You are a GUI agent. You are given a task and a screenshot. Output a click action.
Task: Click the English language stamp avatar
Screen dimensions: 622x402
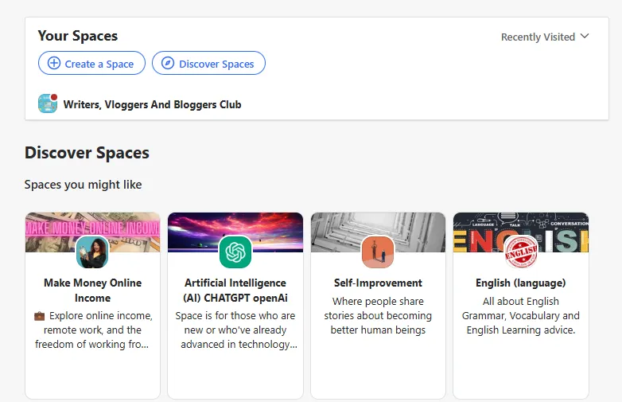(521, 252)
